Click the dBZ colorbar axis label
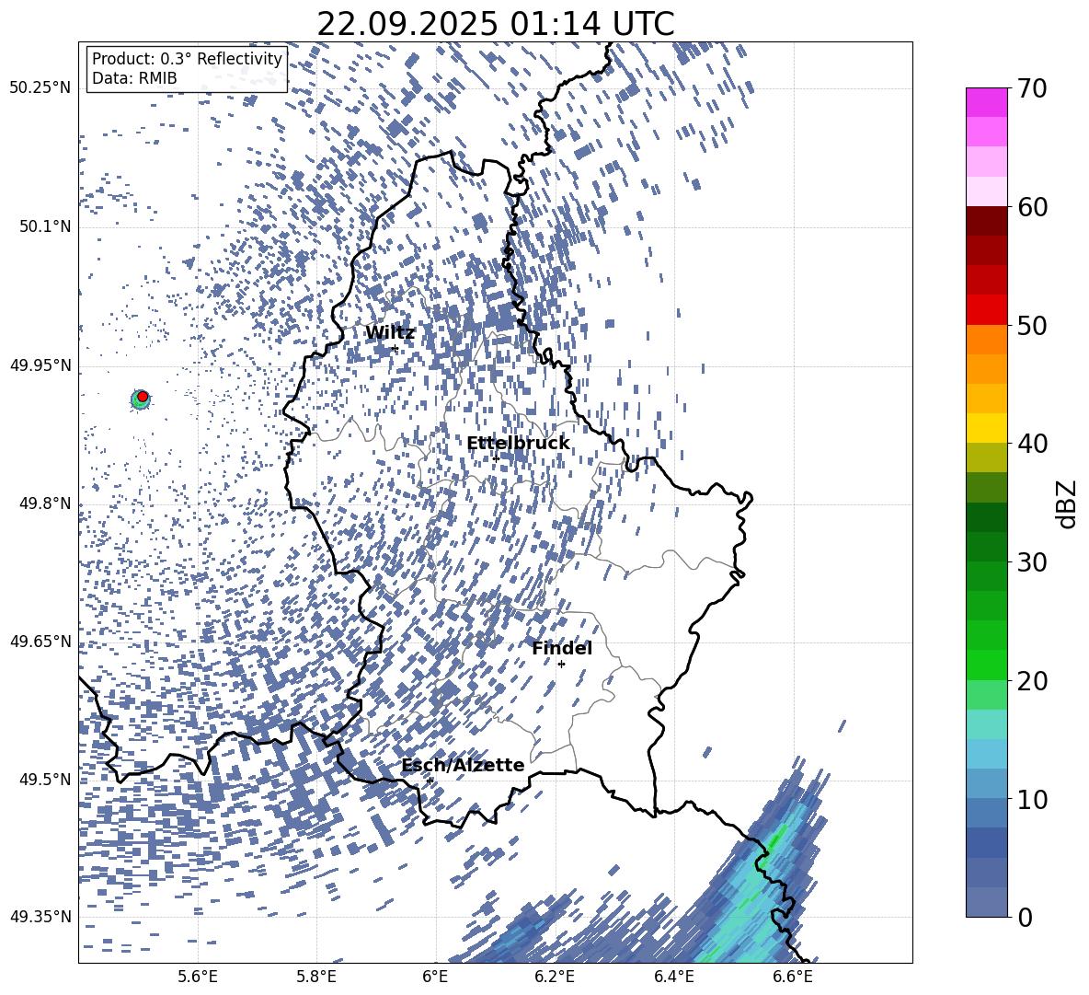This screenshot has height=995, width=1089. click(1068, 503)
